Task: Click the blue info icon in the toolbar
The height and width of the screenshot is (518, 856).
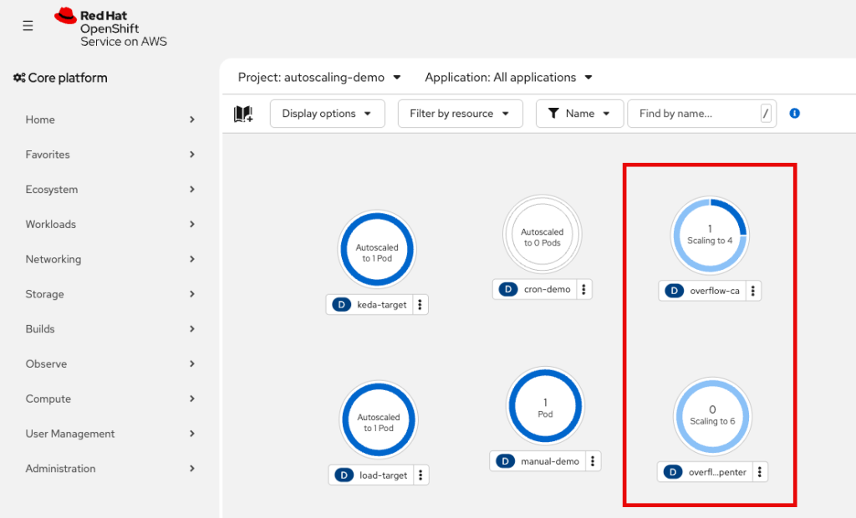Action: click(x=794, y=113)
